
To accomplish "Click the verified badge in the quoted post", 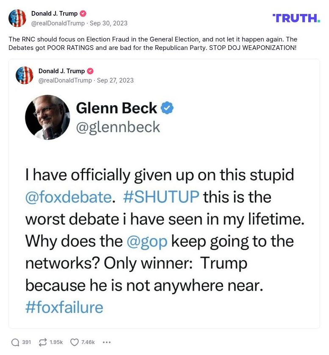I will pyautogui.click(x=90, y=71).
